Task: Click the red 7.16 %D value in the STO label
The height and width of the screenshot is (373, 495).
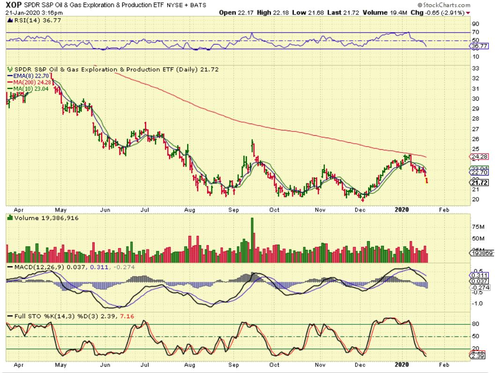Action: [127, 316]
